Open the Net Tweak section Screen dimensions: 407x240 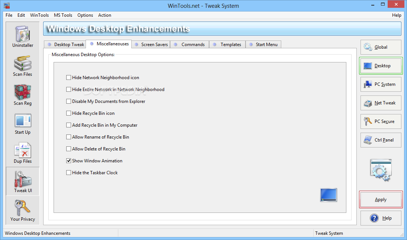click(381, 103)
